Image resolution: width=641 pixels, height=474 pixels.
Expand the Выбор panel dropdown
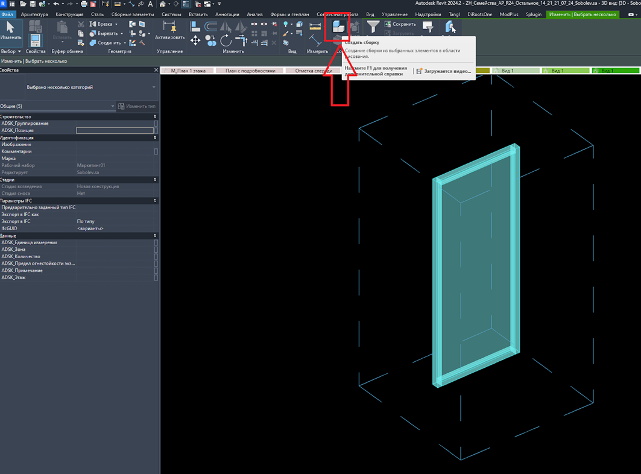(11, 51)
